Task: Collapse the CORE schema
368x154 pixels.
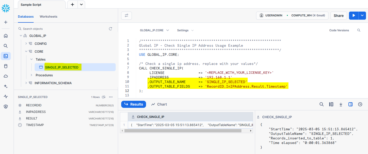Action: click(x=26, y=52)
